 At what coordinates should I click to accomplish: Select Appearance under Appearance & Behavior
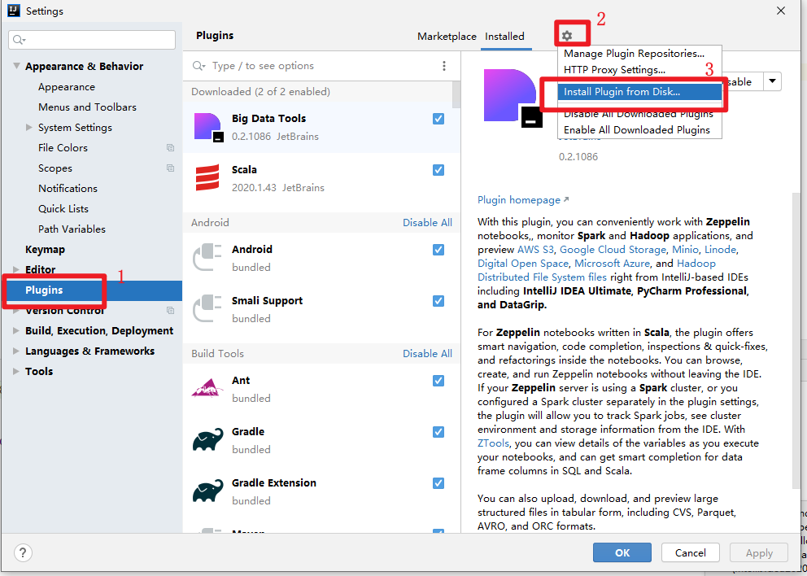tap(67, 86)
